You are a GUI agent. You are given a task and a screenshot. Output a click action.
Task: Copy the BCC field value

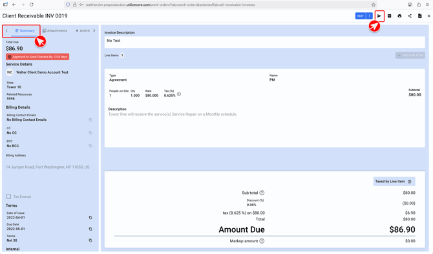coord(90,146)
